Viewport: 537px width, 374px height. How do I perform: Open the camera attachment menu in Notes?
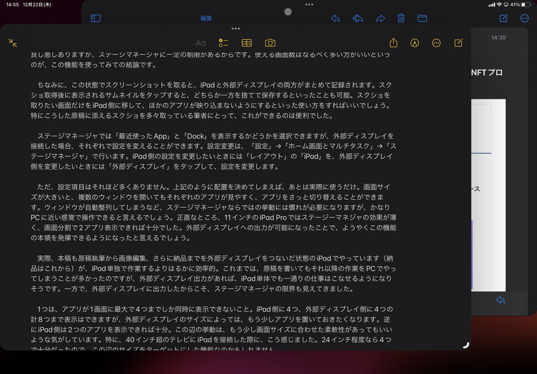(270, 43)
